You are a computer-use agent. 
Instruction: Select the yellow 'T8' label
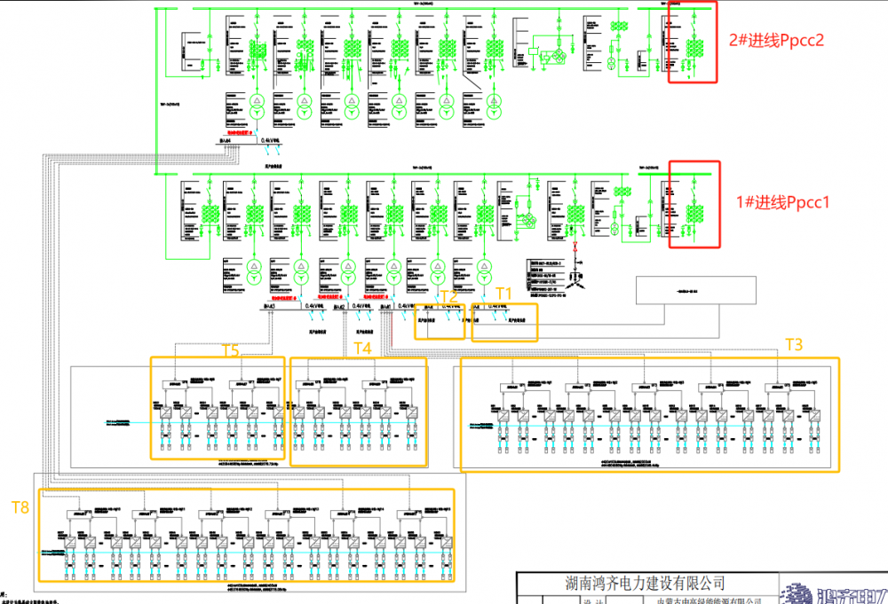(x=20, y=507)
